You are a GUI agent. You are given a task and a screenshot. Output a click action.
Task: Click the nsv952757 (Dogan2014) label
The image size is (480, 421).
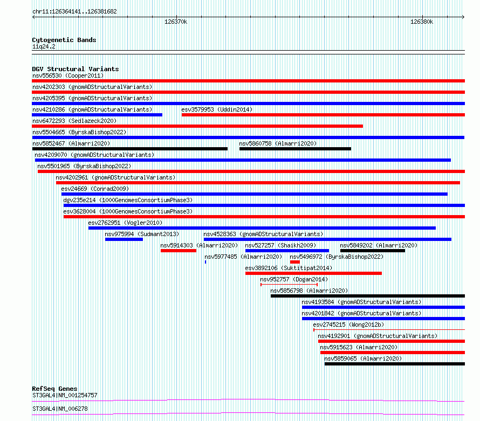pyautogui.click(x=294, y=279)
